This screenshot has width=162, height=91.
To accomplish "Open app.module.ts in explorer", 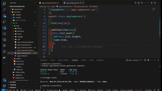I will tap(23, 56).
